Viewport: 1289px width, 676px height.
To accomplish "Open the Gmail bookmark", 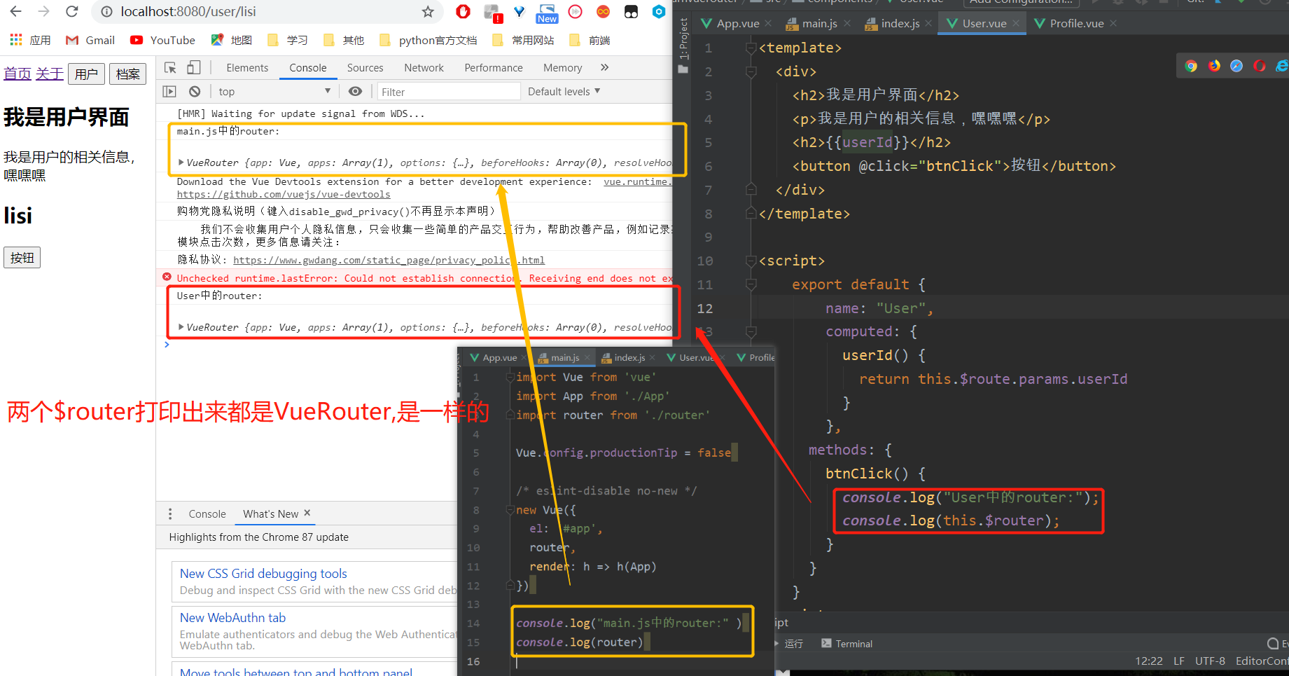I will [90, 40].
